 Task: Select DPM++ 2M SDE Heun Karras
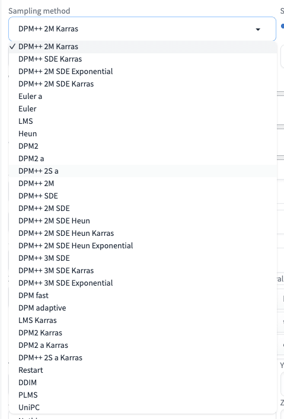[x=143, y=234]
